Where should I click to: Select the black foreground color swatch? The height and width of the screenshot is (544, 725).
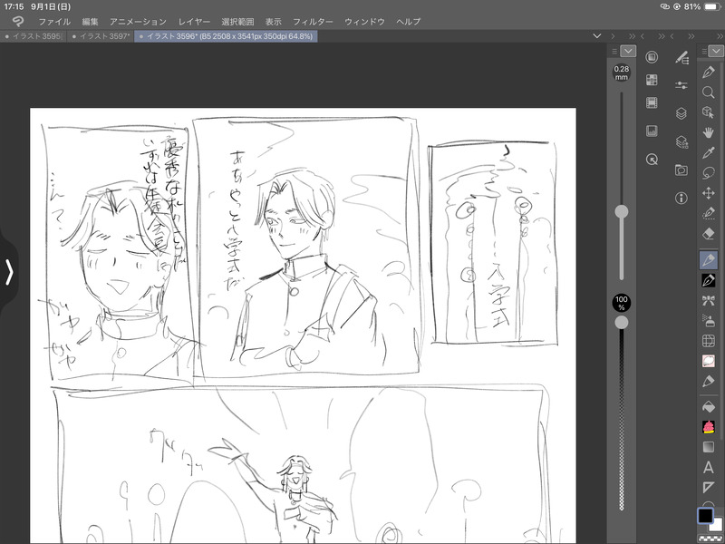click(705, 515)
